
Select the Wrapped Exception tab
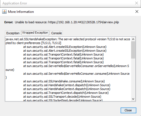35,33
